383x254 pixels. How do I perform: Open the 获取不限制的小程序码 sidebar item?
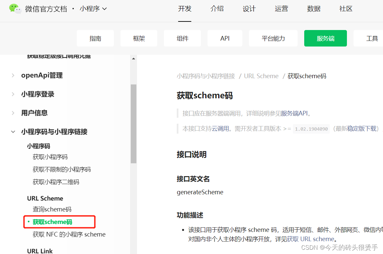tap(62, 169)
